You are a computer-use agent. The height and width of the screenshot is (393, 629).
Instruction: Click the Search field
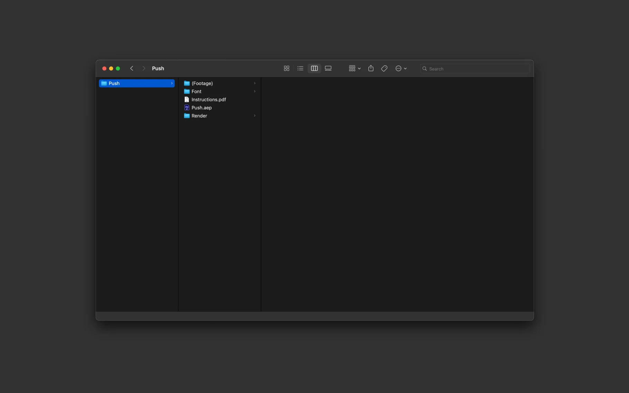point(475,69)
